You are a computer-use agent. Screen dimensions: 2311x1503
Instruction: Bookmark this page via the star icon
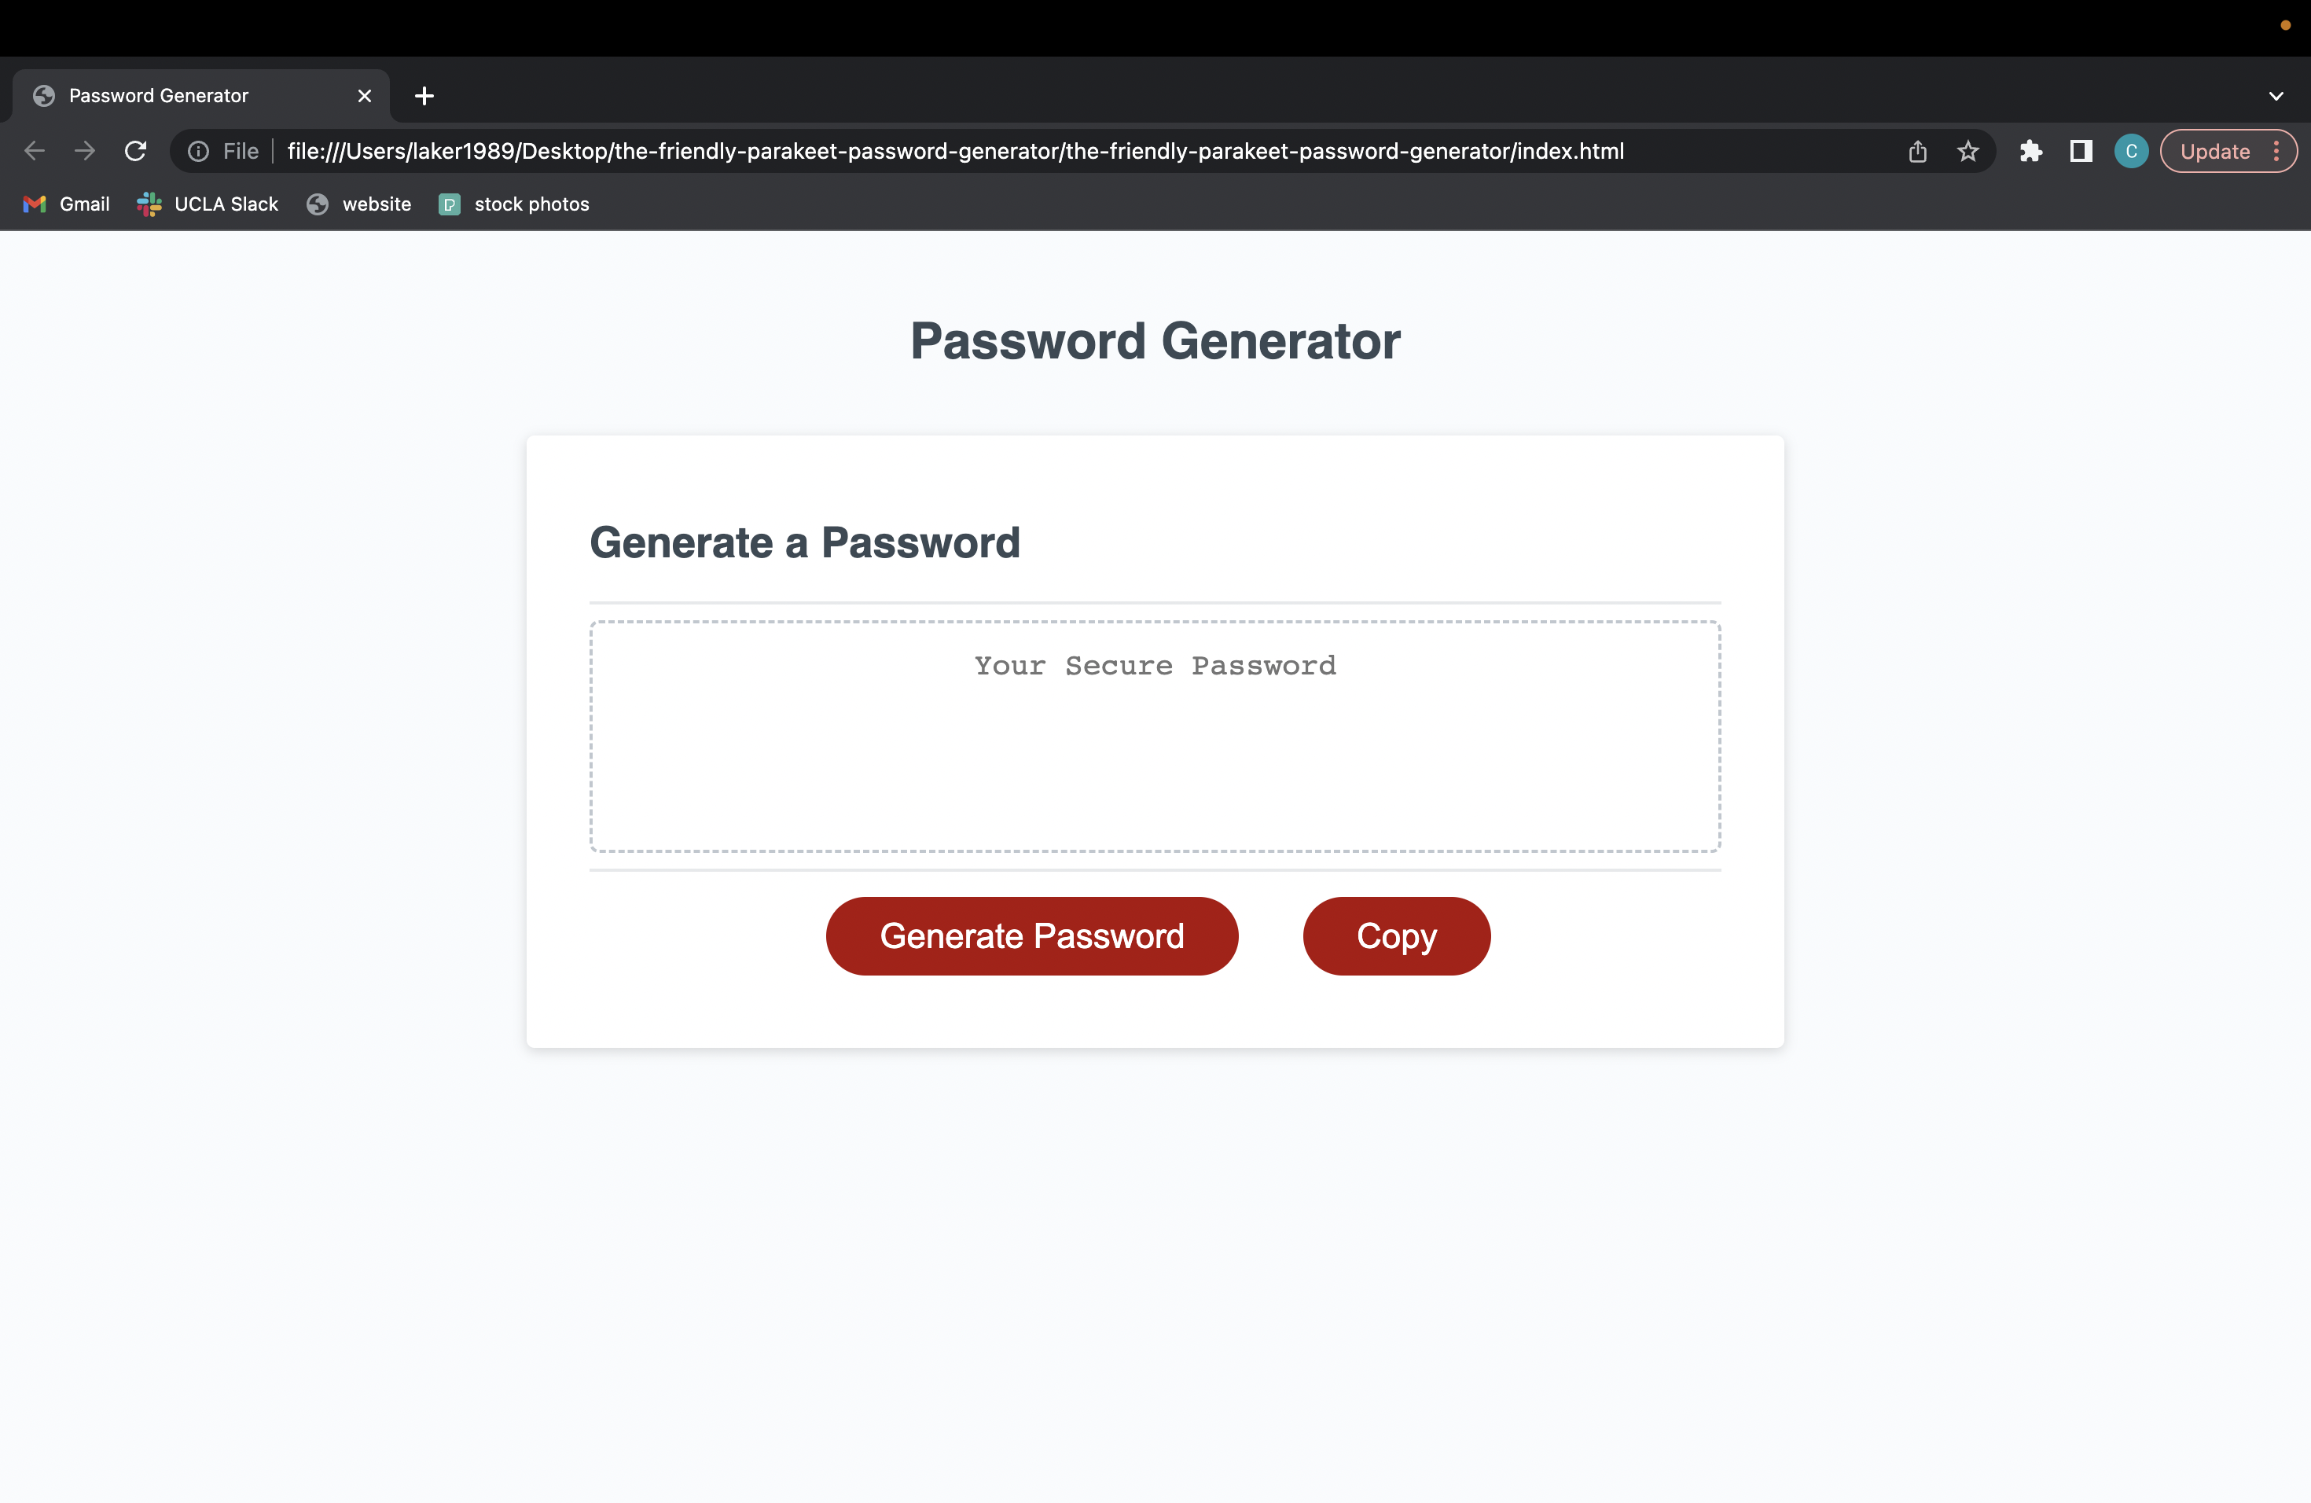point(1968,150)
